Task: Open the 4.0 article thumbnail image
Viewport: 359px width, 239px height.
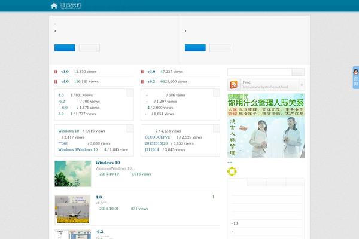Action: (x=72, y=210)
